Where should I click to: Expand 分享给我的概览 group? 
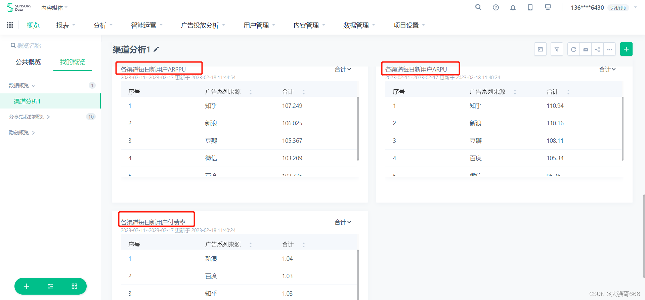click(30, 117)
